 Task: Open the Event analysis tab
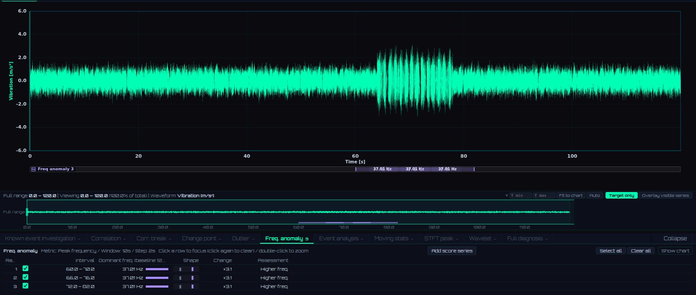pyautogui.click(x=341, y=239)
